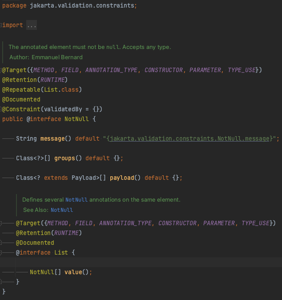The image size is (282, 300).
Task: Click the "Author: Emmanuel Bernard" doc line
Action: (x=46, y=57)
